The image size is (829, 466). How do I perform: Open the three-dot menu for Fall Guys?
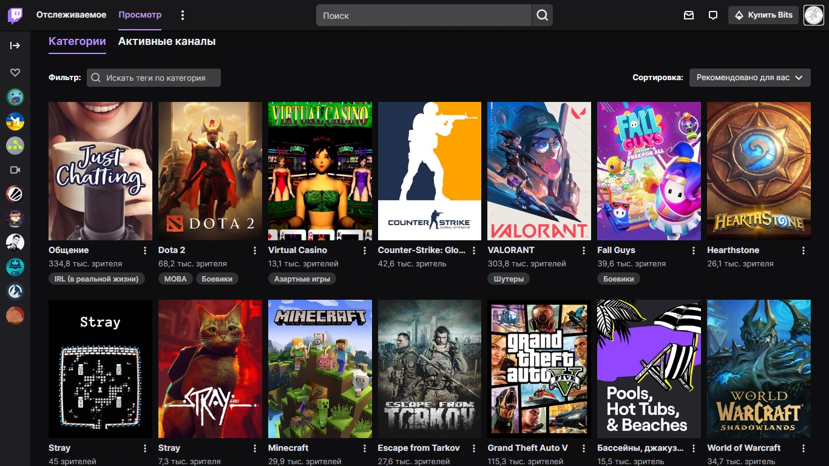(x=694, y=251)
